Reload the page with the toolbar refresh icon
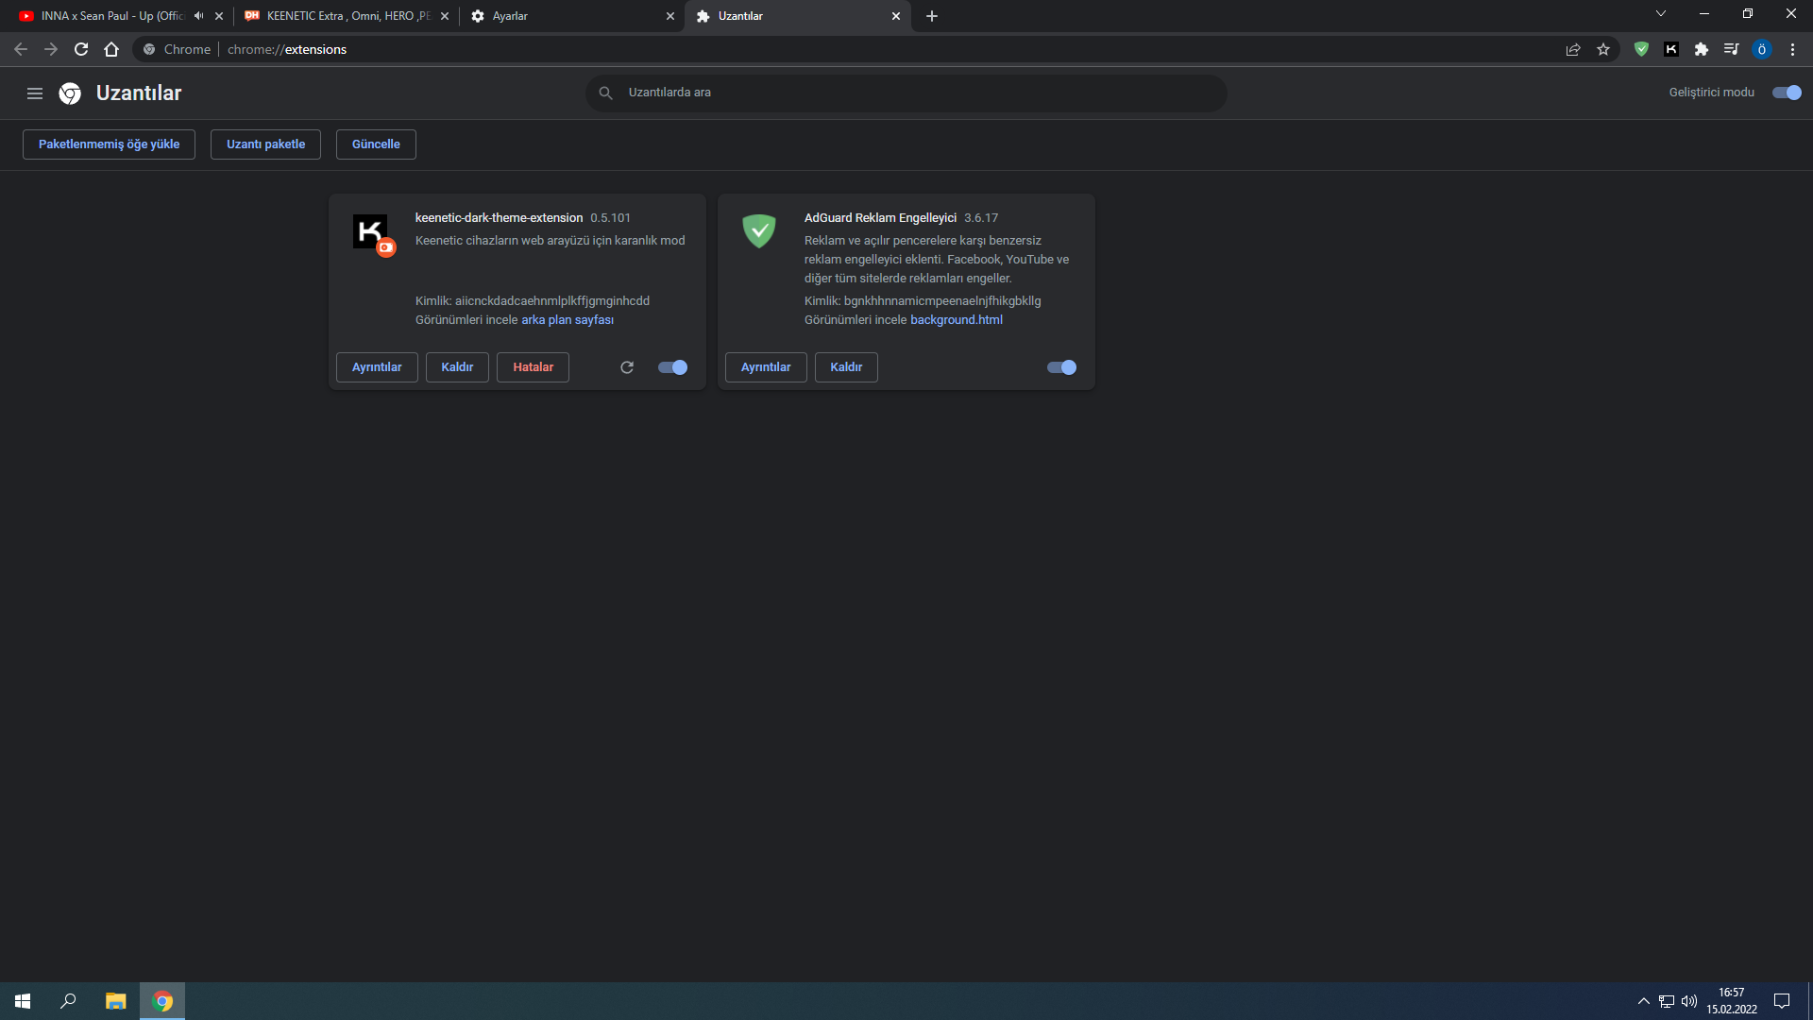This screenshot has height=1020, width=1813. (x=81, y=49)
